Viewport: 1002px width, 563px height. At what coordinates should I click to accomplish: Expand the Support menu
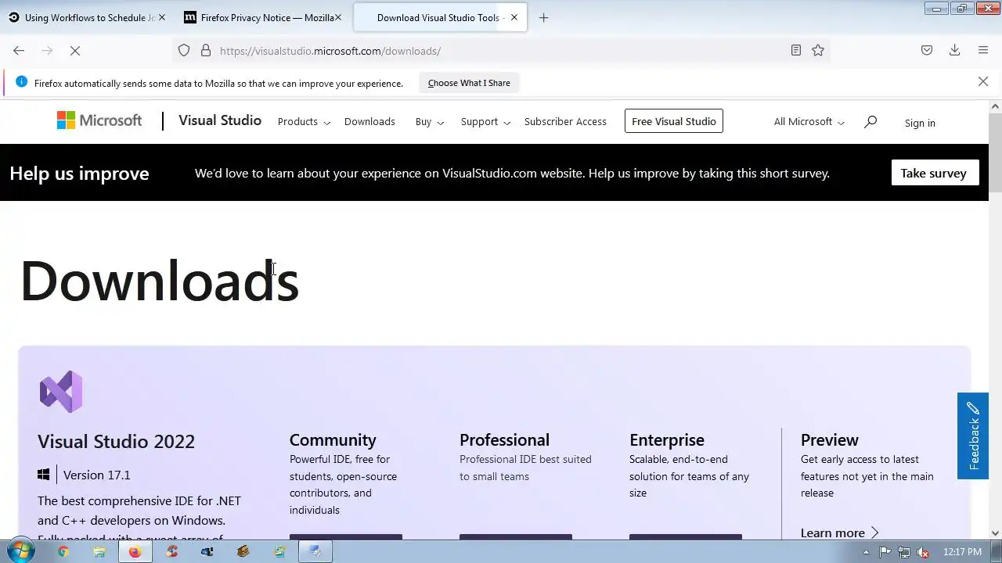pos(485,121)
